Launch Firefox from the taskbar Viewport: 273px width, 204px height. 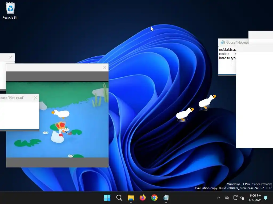tap(143, 198)
